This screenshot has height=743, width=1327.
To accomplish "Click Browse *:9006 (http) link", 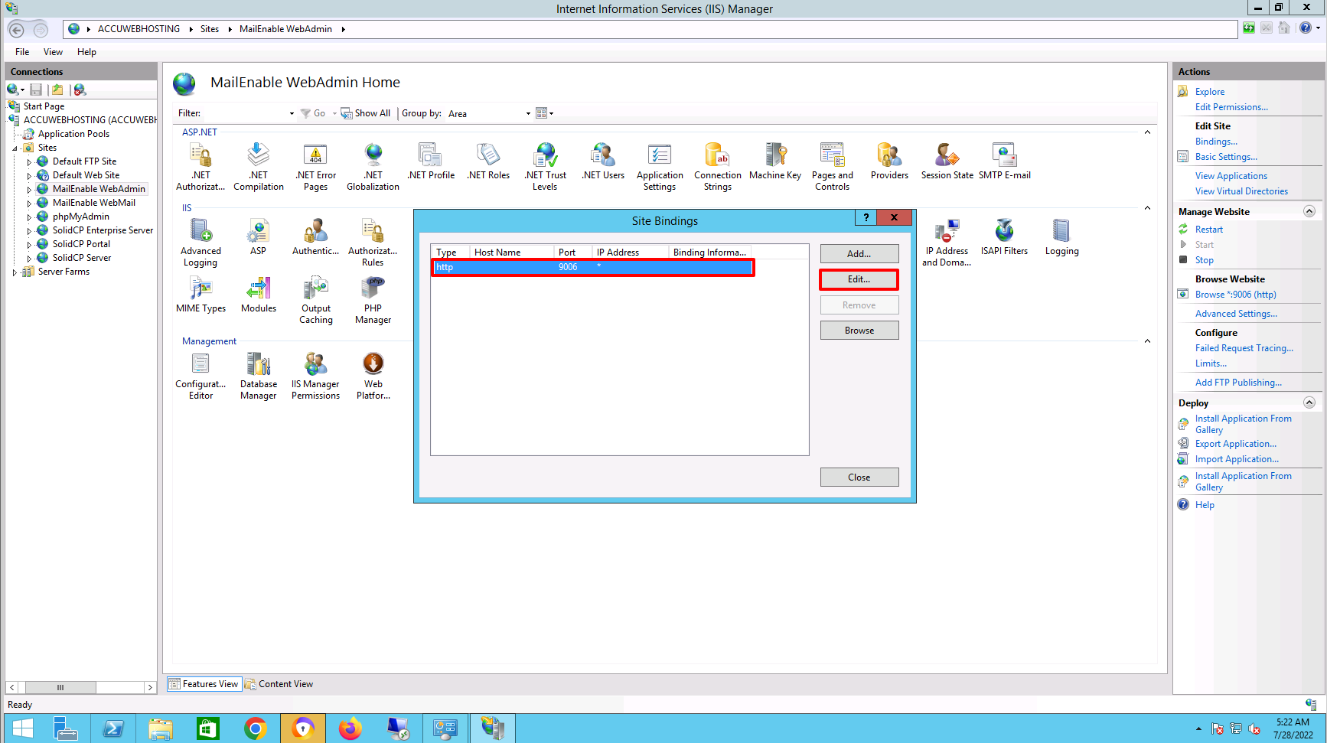I will pyautogui.click(x=1236, y=295).
